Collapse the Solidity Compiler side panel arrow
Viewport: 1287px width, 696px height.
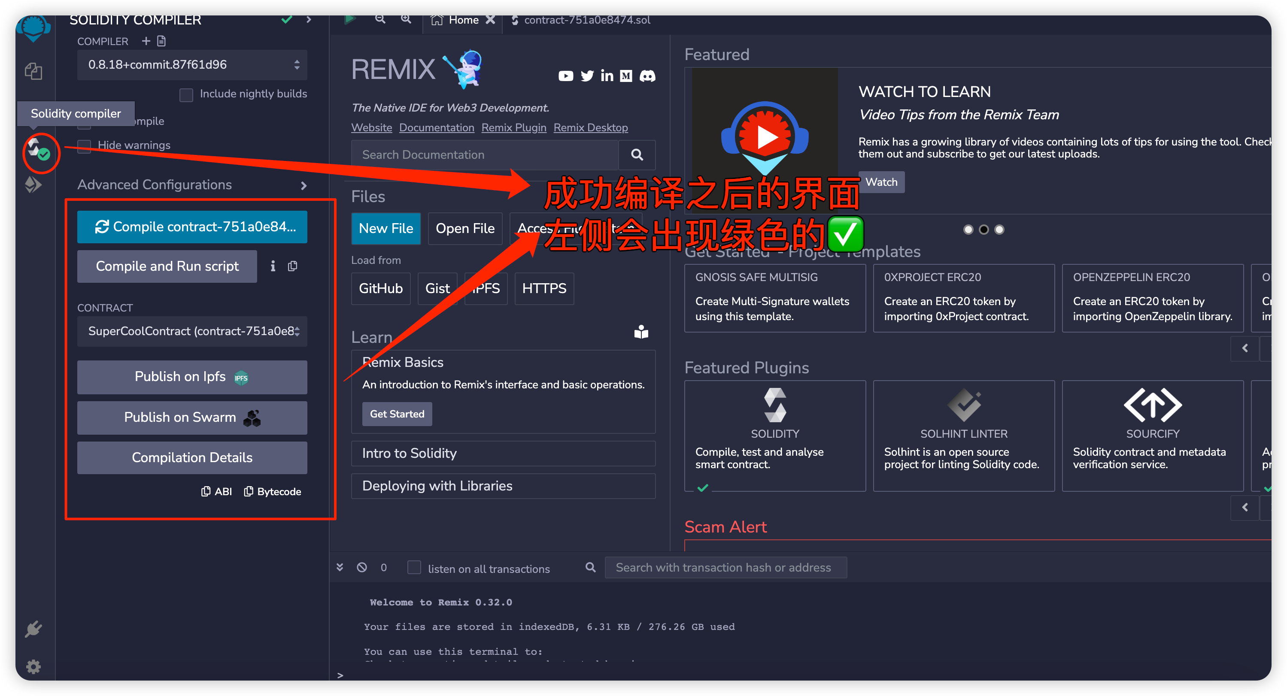point(309,20)
